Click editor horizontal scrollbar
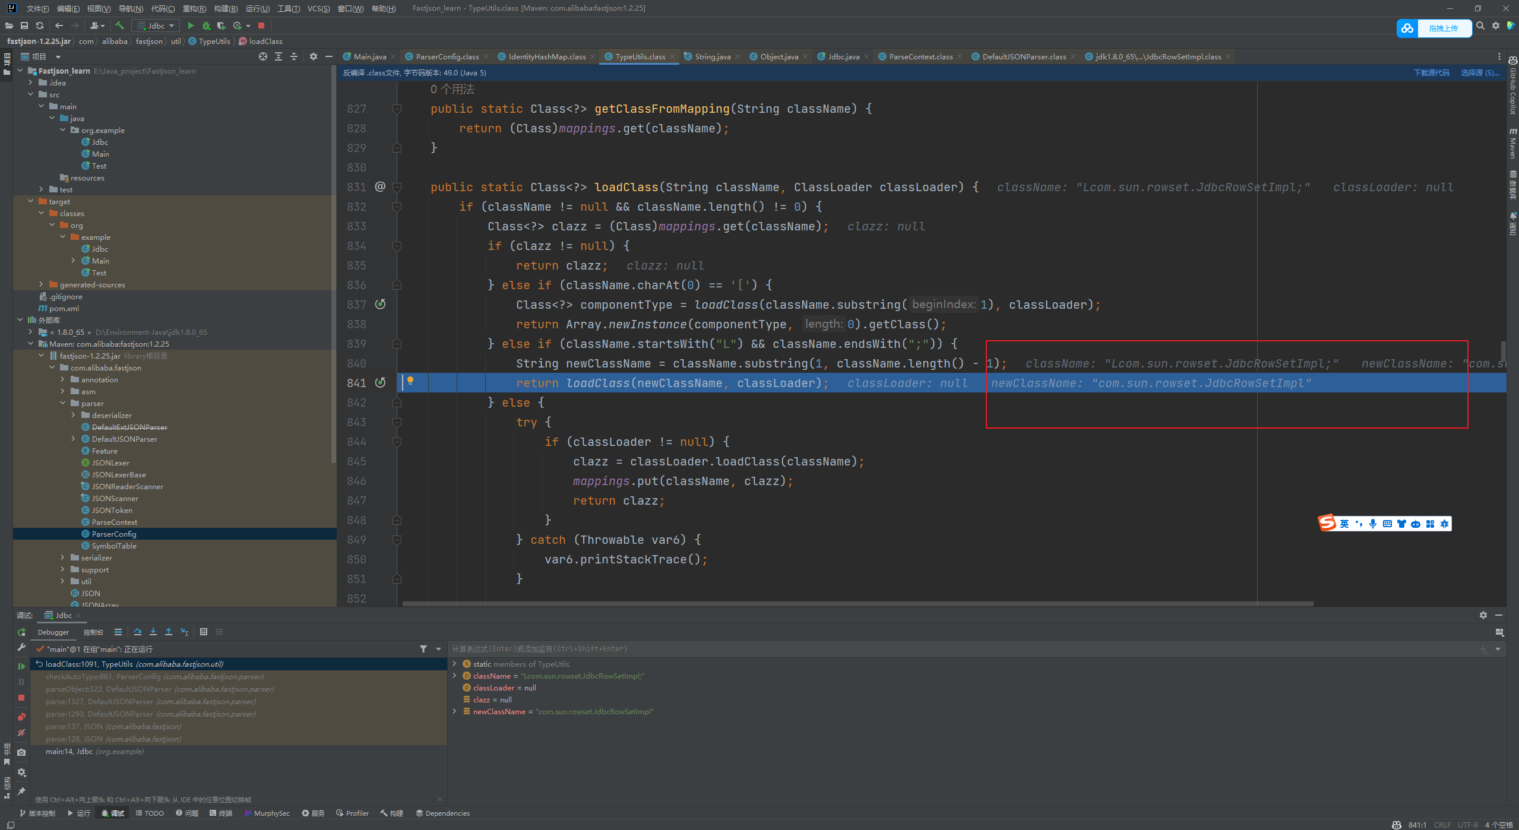 857,603
